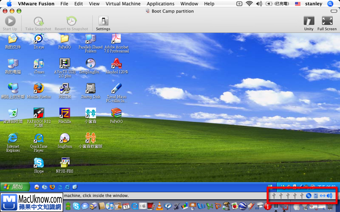Toggle the first USB device icon in status bar

click(x=274, y=196)
